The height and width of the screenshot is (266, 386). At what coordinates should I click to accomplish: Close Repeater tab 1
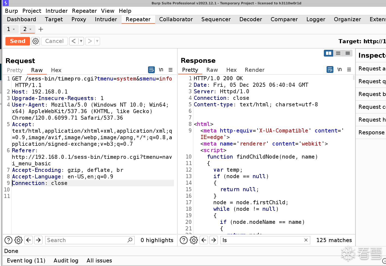pyautogui.click(x=14, y=29)
